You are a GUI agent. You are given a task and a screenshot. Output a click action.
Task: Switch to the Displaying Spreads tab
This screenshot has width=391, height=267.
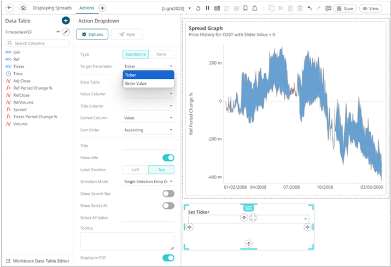[53, 8]
